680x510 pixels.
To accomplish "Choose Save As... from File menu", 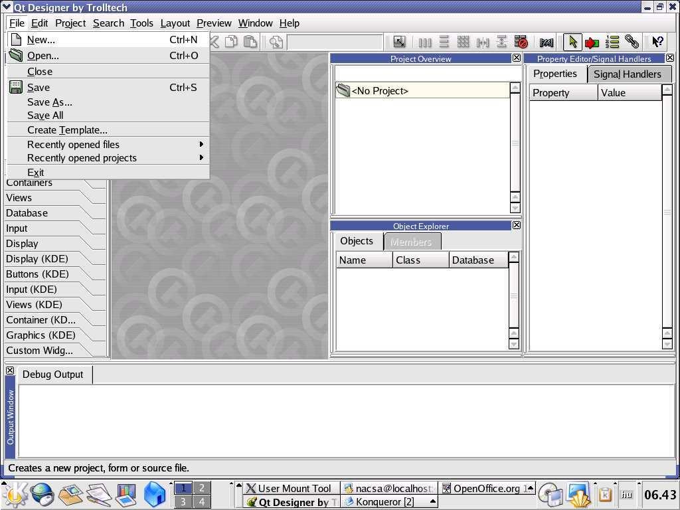I will point(108,102).
